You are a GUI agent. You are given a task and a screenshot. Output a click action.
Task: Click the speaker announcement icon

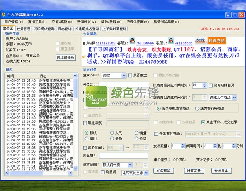click(x=84, y=56)
